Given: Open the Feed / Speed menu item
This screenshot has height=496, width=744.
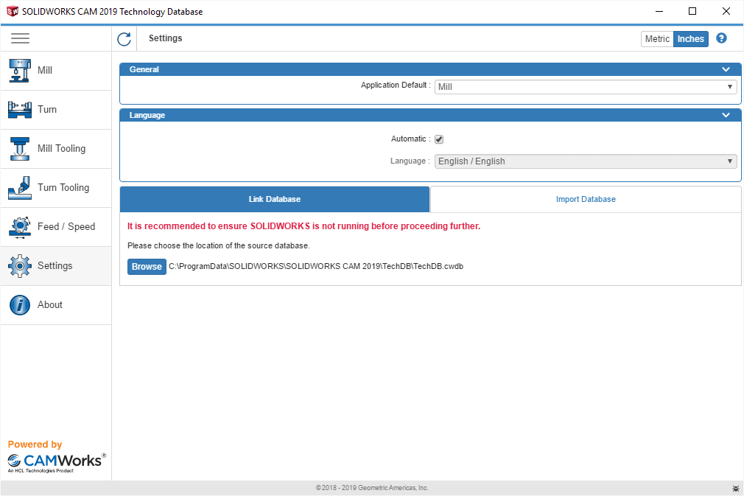Looking at the screenshot, I should click(x=56, y=227).
